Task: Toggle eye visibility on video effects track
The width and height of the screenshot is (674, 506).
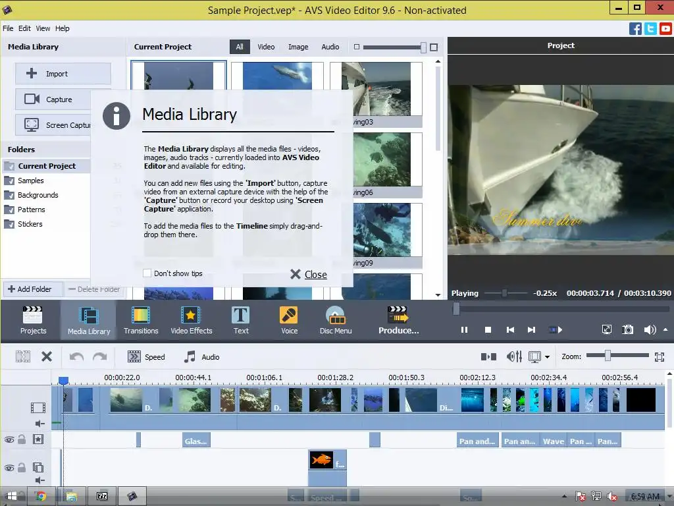Action: 9,439
